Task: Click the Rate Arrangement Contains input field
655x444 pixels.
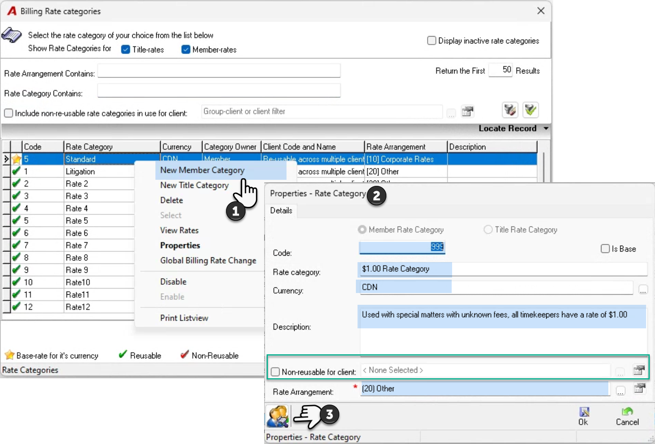Action: tap(219, 71)
